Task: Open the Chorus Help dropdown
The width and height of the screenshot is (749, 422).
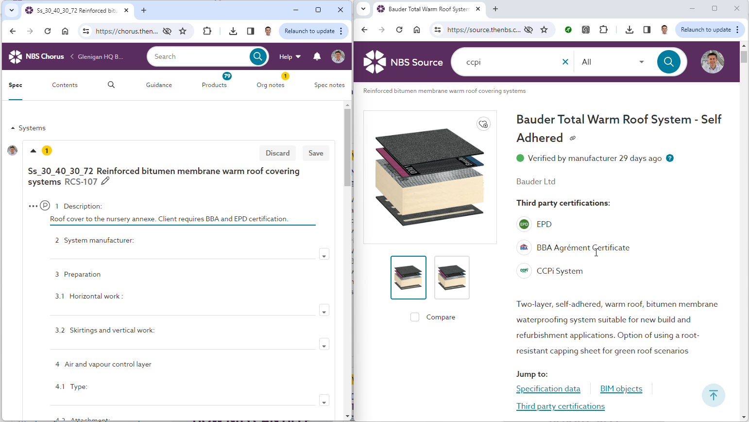Action: click(290, 56)
